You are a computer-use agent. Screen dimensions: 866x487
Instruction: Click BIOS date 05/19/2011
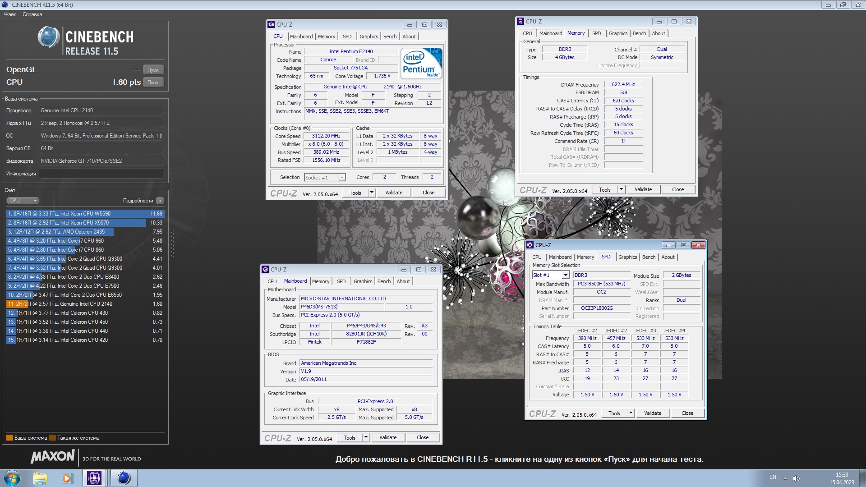(x=366, y=379)
